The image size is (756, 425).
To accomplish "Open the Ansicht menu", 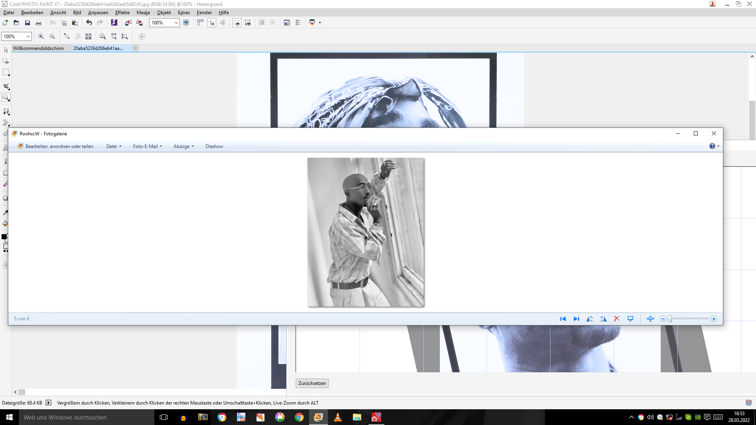I will coord(58,13).
